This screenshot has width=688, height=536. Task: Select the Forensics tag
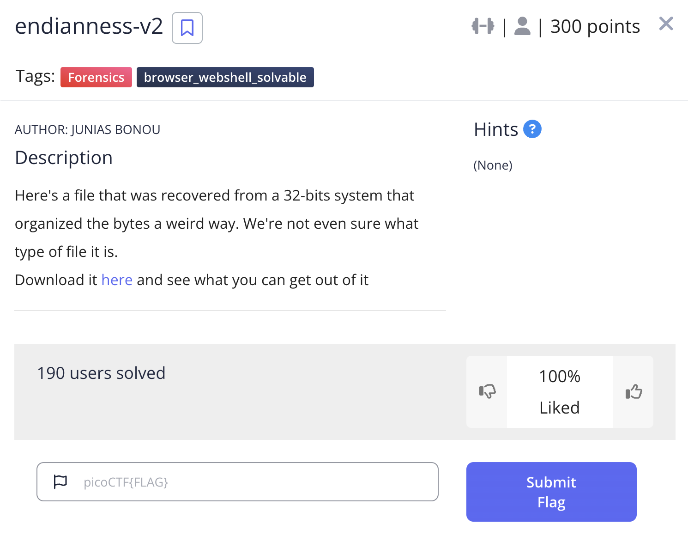point(96,77)
